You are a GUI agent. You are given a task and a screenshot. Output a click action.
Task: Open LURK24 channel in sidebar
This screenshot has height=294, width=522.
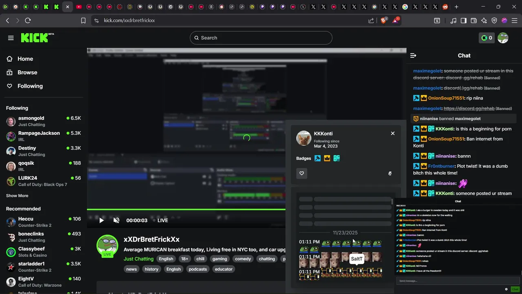click(44, 181)
